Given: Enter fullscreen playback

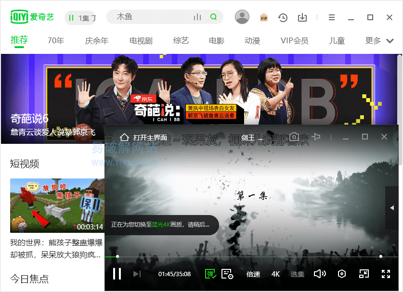Looking at the screenshot, I should tap(386, 273).
